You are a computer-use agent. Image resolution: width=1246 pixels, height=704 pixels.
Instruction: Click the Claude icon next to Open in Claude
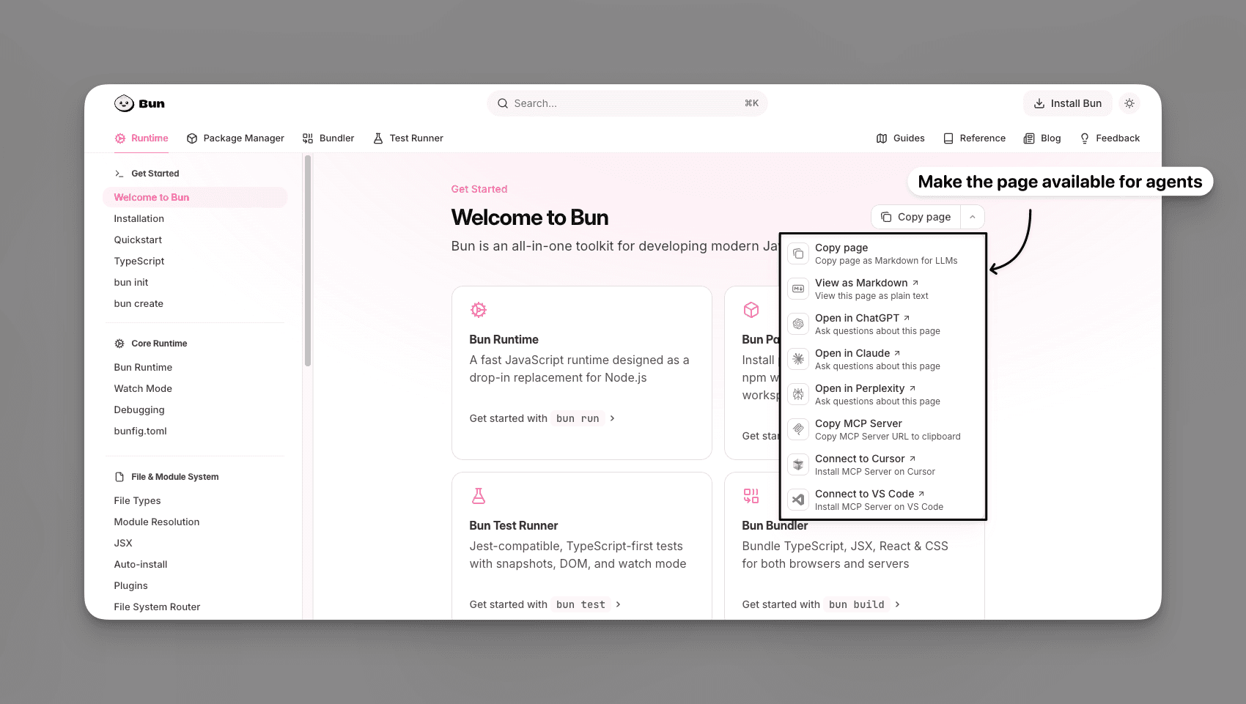tap(798, 358)
